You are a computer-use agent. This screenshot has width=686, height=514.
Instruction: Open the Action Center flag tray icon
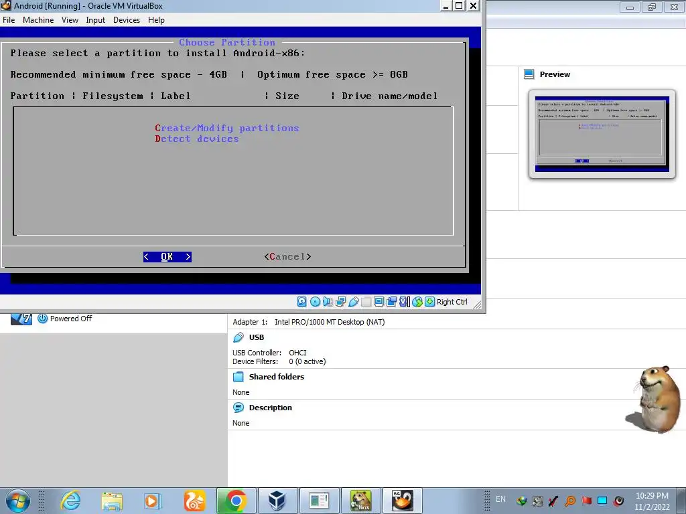pyautogui.click(x=586, y=501)
